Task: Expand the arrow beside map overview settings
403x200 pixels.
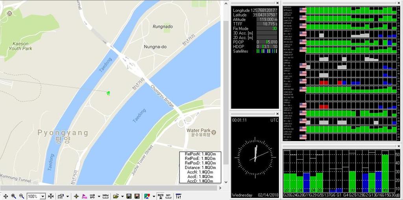Action: pyautogui.click(x=68, y=196)
